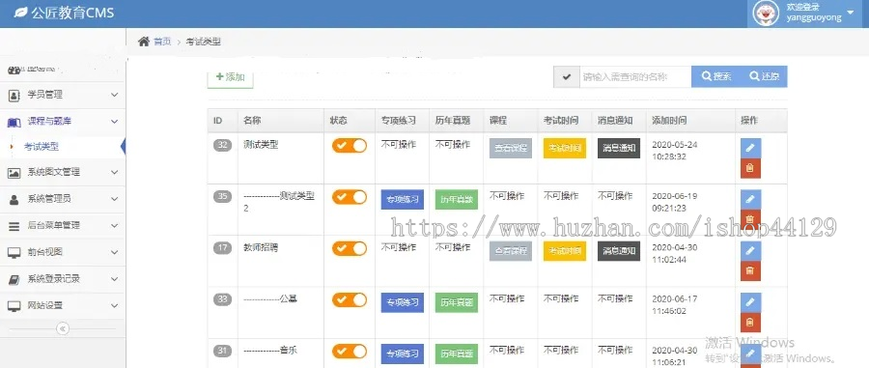This screenshot has height=368, width=869.
Task: Click the edit pencil icon for 公基 row
Action: [x=750, y=302]
